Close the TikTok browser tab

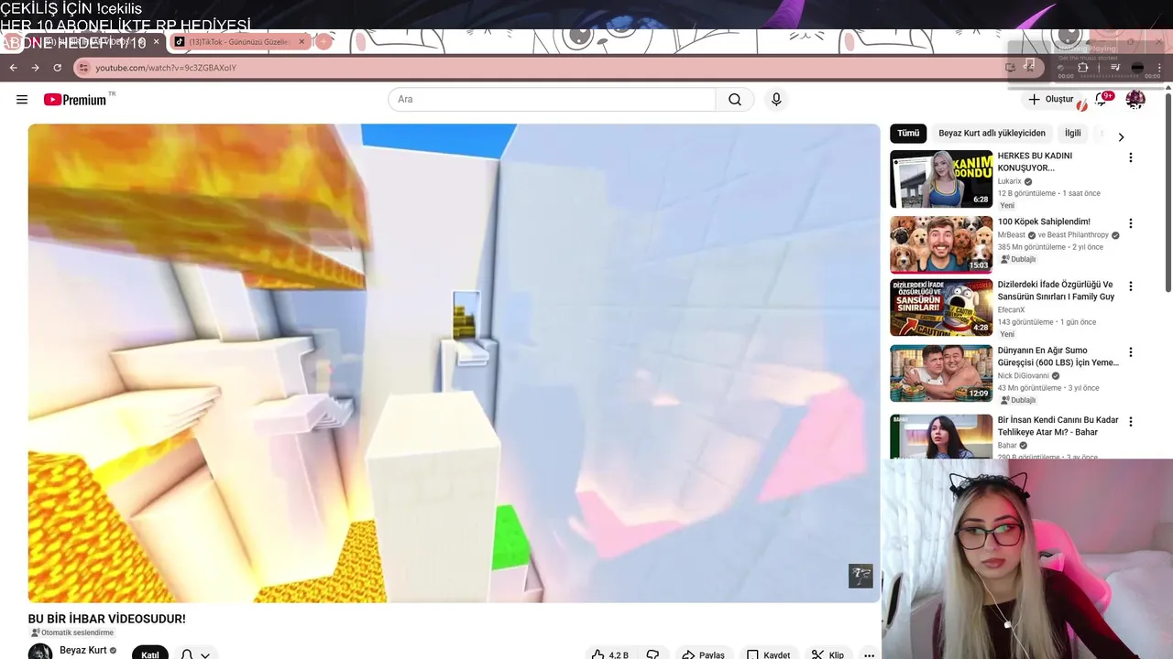coord(301,41)
